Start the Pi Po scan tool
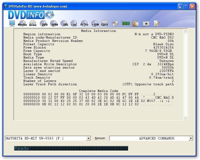Viewport: 200px width, 160px height. 84,23
